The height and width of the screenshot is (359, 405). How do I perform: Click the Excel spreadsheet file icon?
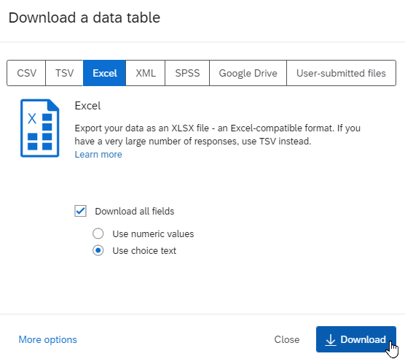40,128
